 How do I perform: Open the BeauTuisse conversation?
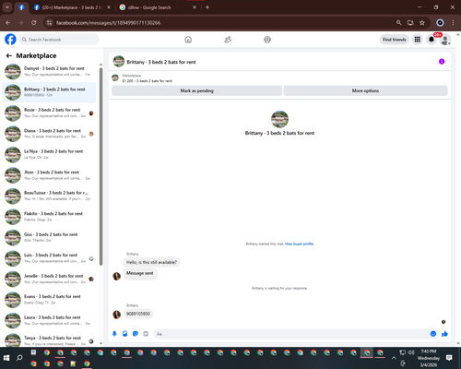(x=49, y=196)
